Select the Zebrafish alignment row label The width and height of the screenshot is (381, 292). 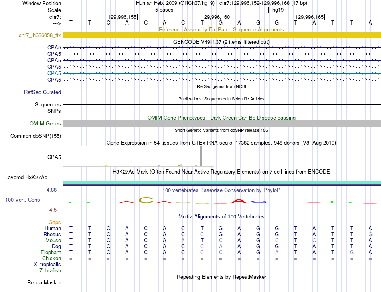pyautogui.click(x=50, y=271)
